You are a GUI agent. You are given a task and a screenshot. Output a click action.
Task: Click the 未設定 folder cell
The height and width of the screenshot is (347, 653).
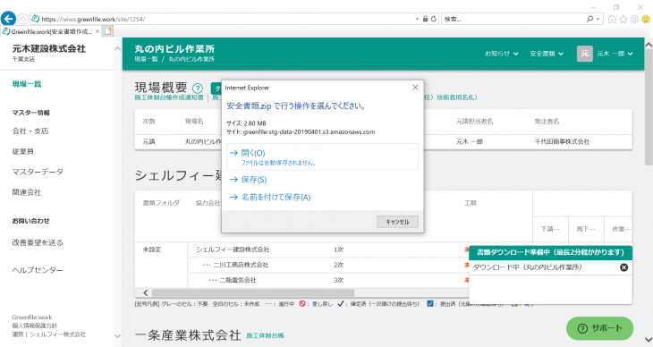click(152, 250)
